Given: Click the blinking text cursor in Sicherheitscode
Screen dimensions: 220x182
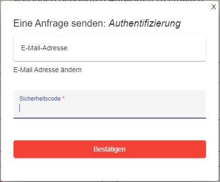Looking at the screenshot, I should (x=19, y=108).
